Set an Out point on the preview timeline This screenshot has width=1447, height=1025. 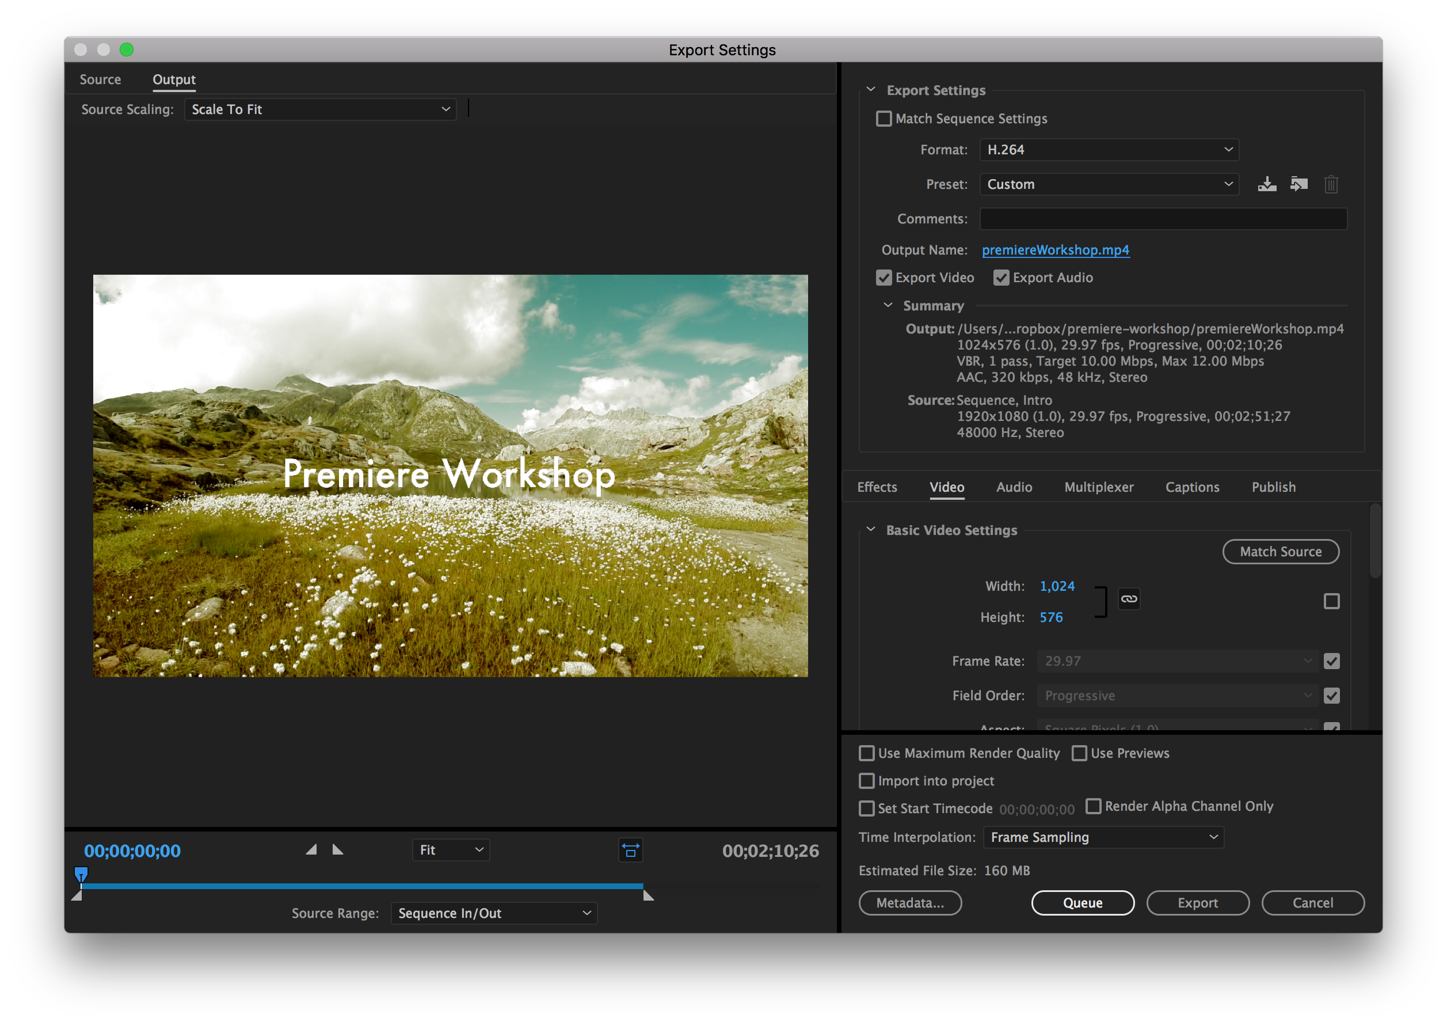(337, 849)
